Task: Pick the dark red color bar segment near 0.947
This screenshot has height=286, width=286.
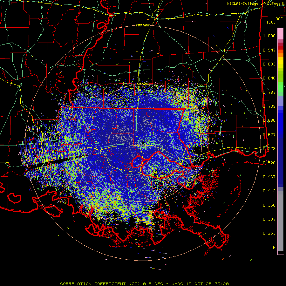Action: point(281,48)
